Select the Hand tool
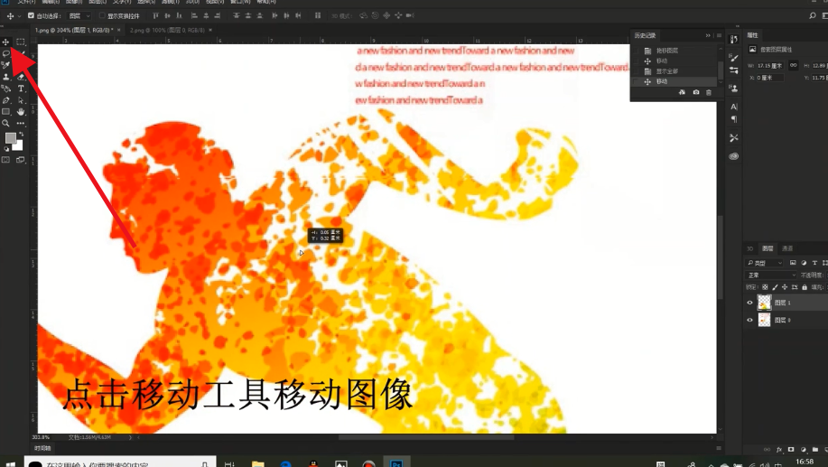This screenshot has height=467, width=828. 21,111
